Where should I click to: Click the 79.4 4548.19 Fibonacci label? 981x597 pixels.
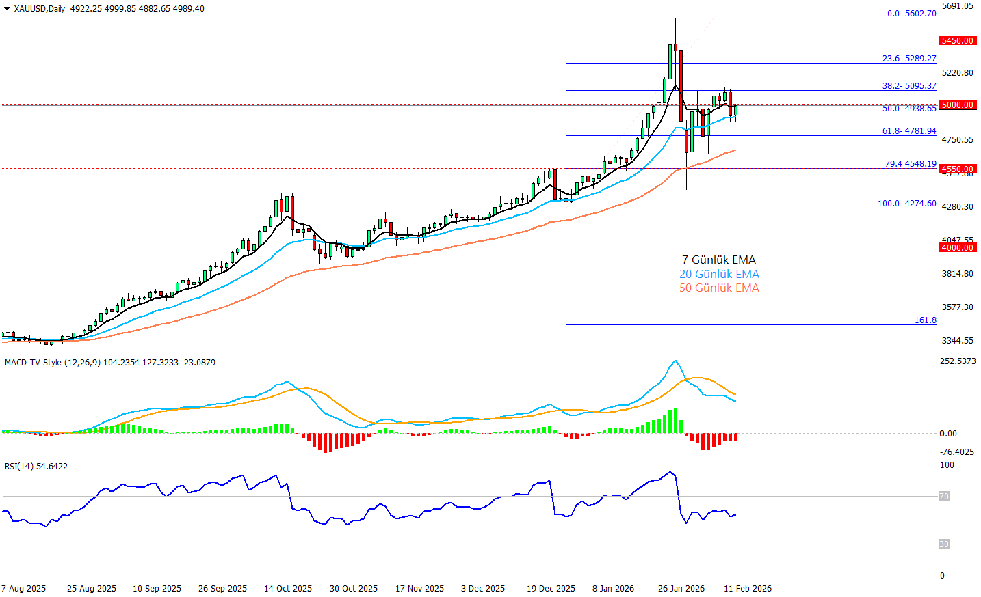[x=911, y=164]
